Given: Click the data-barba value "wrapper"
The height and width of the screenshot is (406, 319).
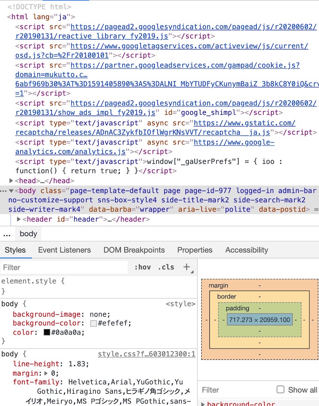Looking at the screenshot, I should pyautogui.click(x=155, y=209).
